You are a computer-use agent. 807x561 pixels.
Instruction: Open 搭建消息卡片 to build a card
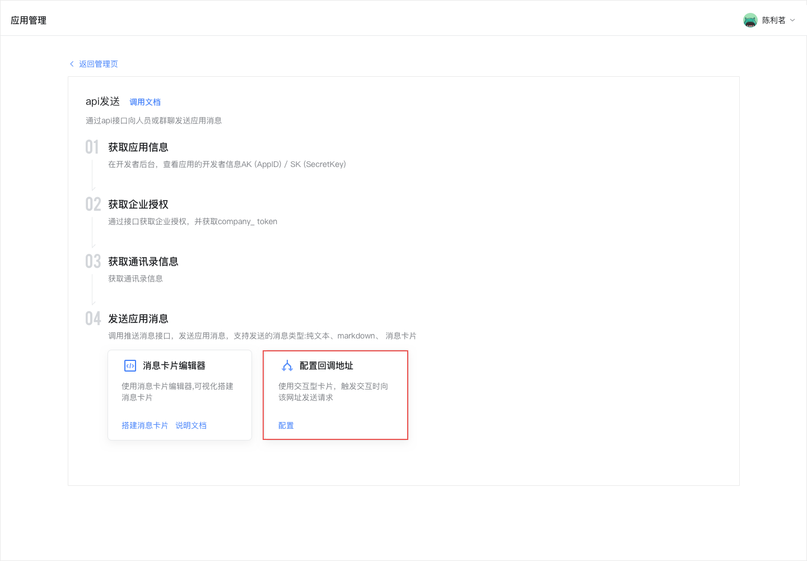pyautogui.click(x=144, y=425)
